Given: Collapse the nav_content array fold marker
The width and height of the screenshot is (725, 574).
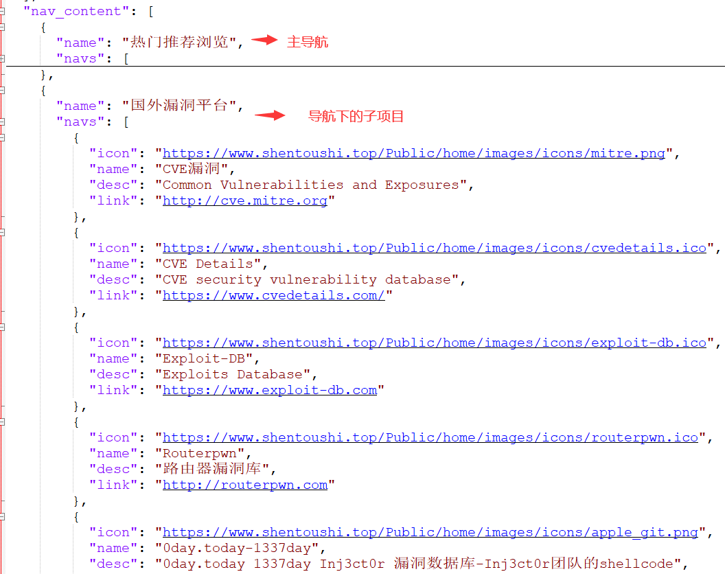Looking at the screenshot, I should pos(2,11).
